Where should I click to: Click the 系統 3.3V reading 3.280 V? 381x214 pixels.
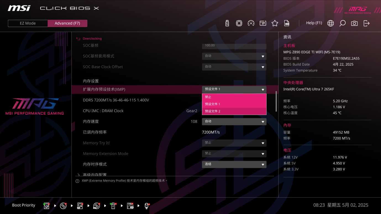coord(339,169)
